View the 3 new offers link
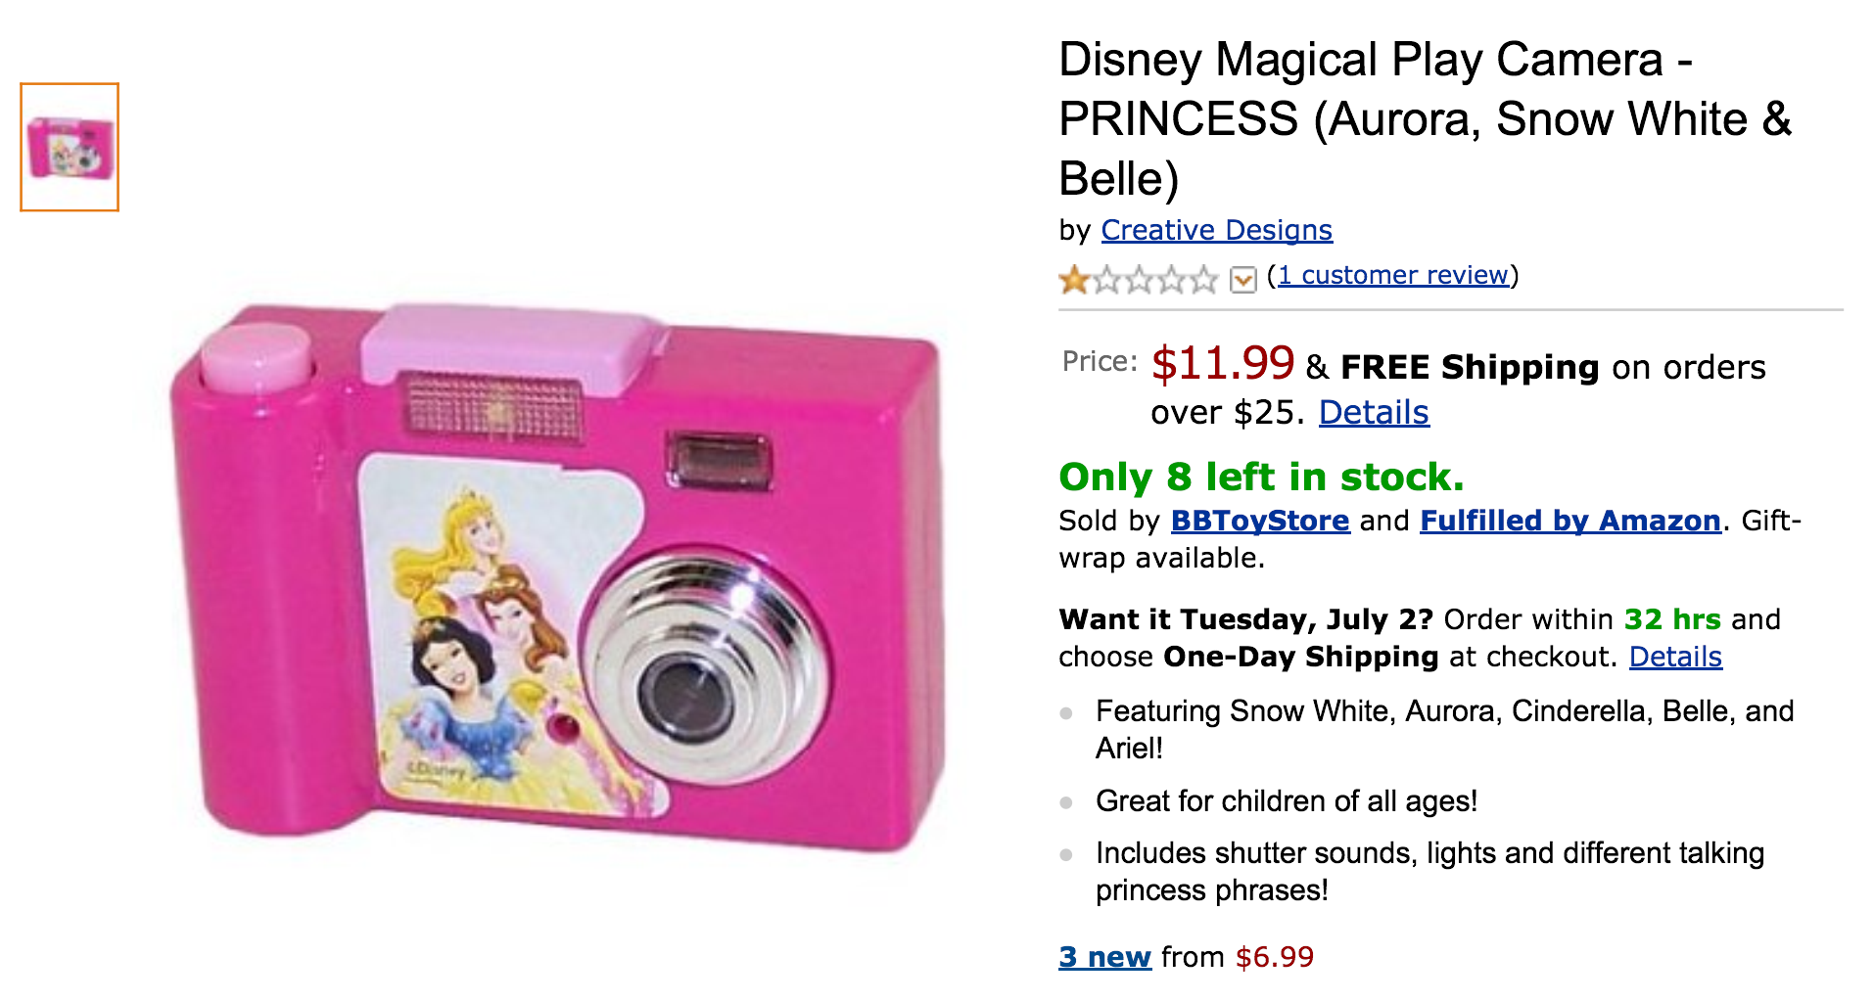Image resolution: width=1874 pixels, height=1002 pixels. pos(1104,957)
